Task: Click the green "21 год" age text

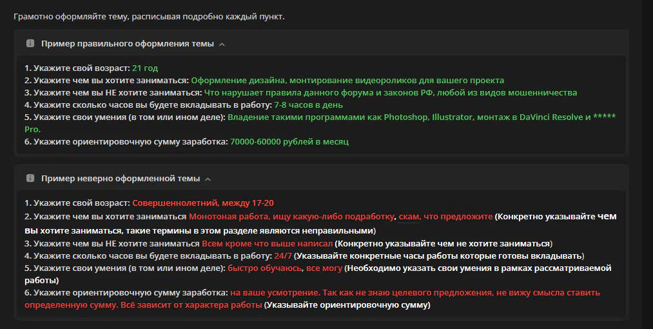Action: [145, 68]
